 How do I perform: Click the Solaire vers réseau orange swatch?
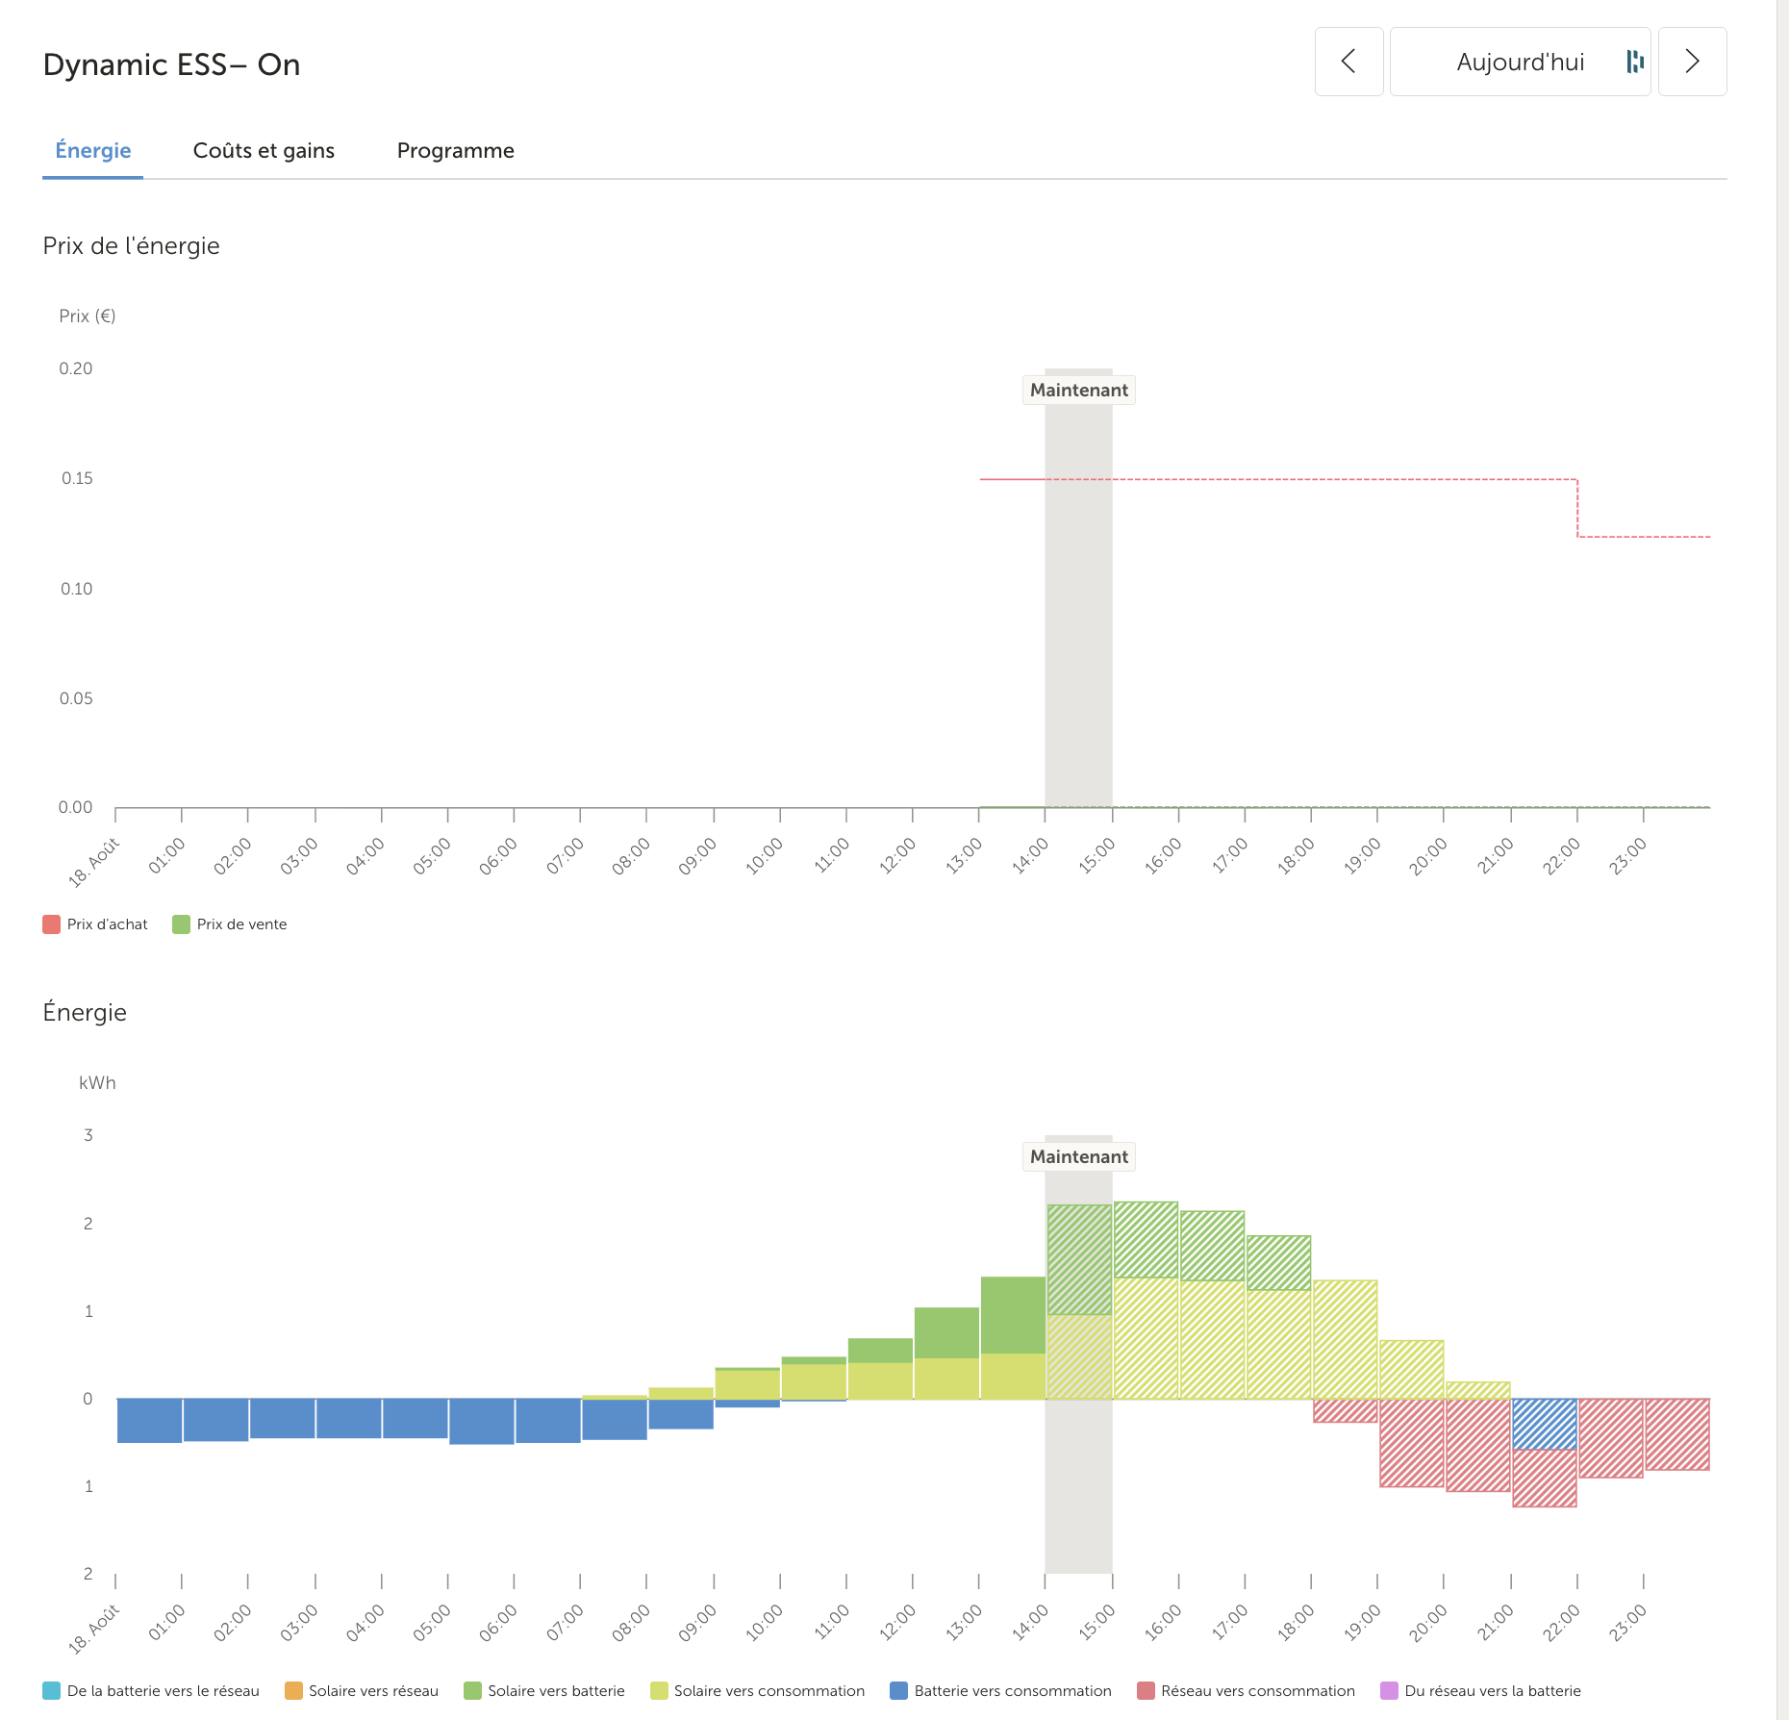pos(294,1691)
